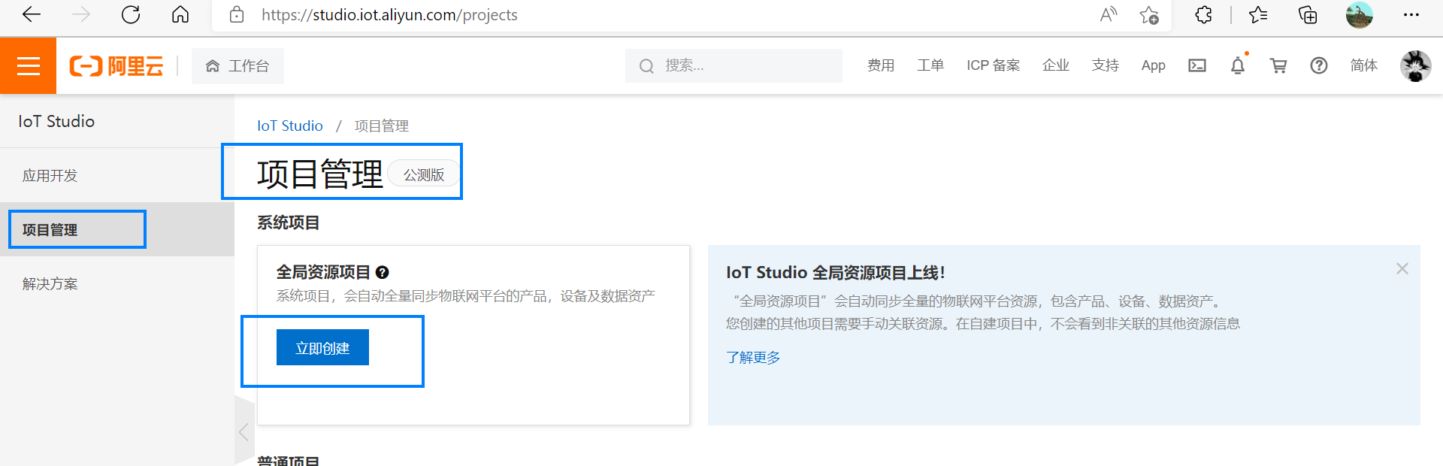Viewport: 1443px width, 466px height.
Task: View site security lock info
Action: [237, 14]
